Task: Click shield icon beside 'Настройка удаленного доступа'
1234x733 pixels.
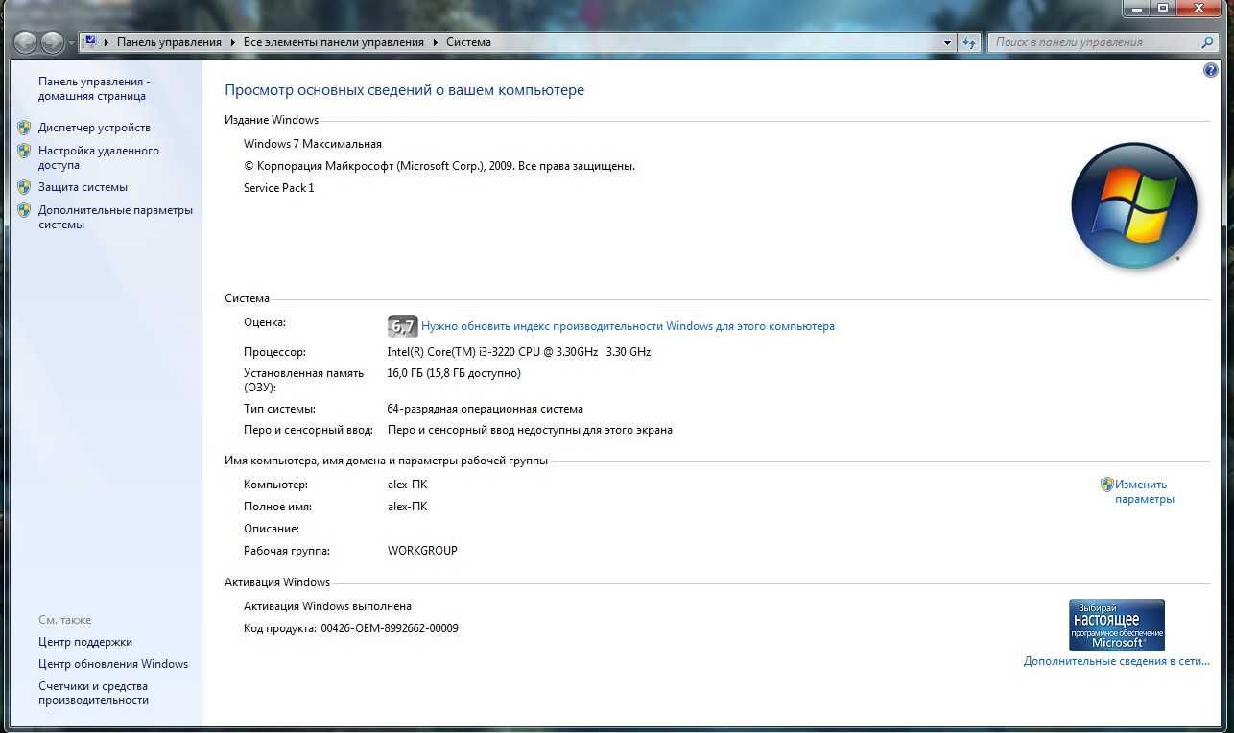Action: click(24, 151)
